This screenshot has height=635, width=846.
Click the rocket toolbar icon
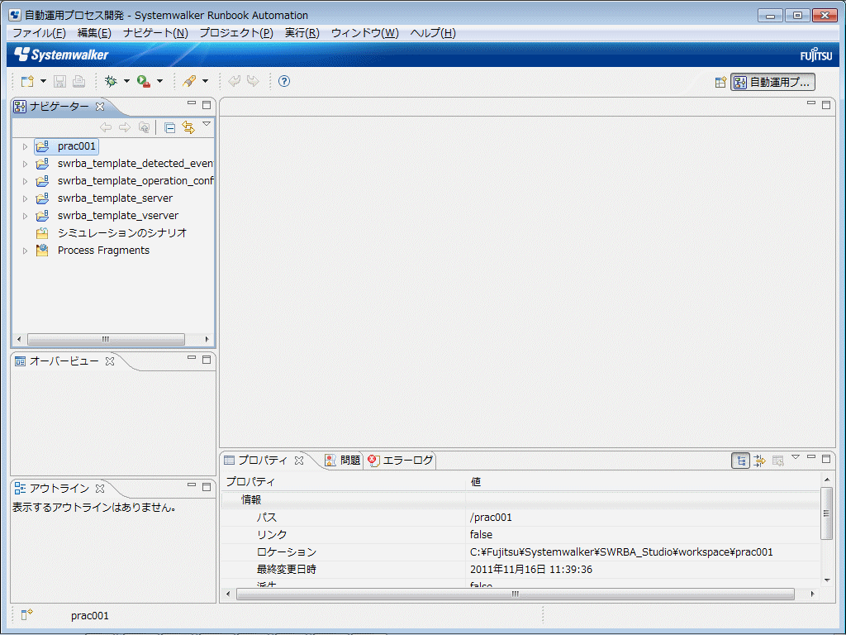189,82
